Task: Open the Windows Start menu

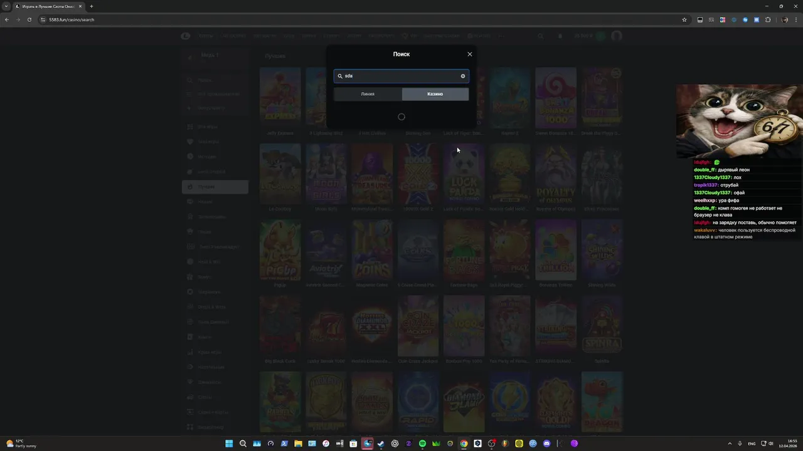Action: pyautogui.click(x=229, y=443)
